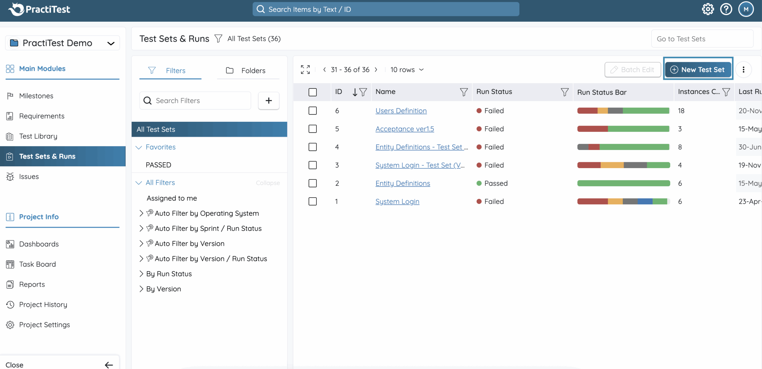
Task: Go to next page arrow
Action: (x=376, y=70)
